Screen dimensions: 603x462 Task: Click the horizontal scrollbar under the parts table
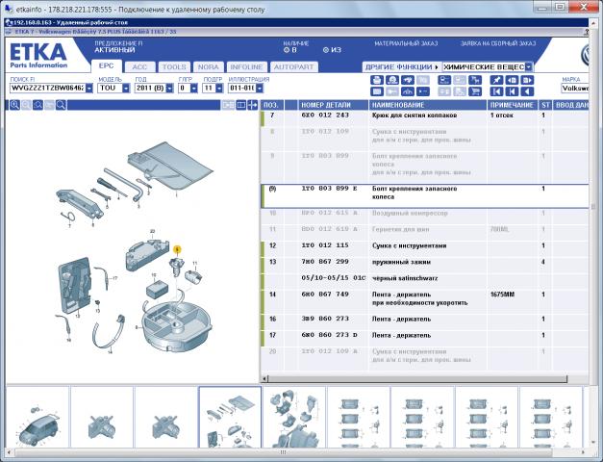coord(417,379)
